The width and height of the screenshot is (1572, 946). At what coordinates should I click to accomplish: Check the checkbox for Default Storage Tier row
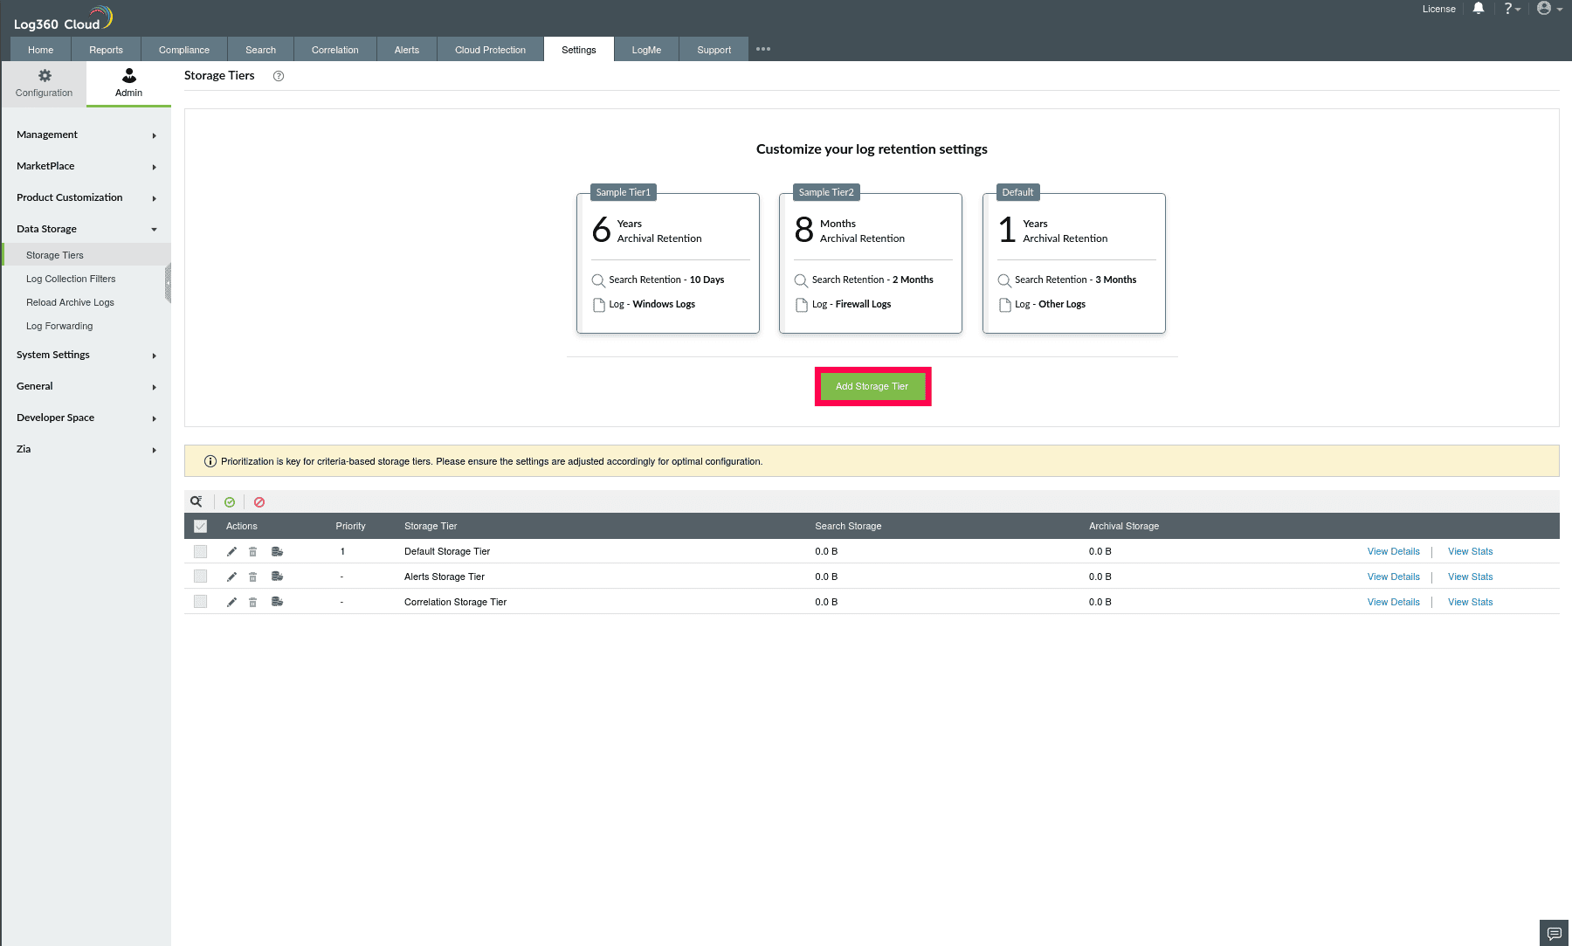tap(200, 551)
